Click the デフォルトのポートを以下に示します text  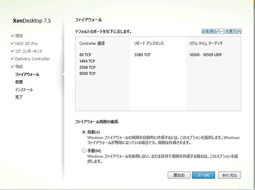click(x=103, y=31)
